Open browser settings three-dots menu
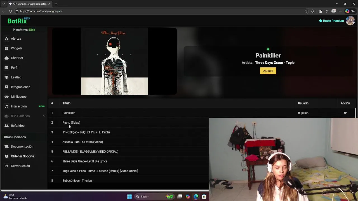Viewport: 358px width, 201px height. point(340,11)
